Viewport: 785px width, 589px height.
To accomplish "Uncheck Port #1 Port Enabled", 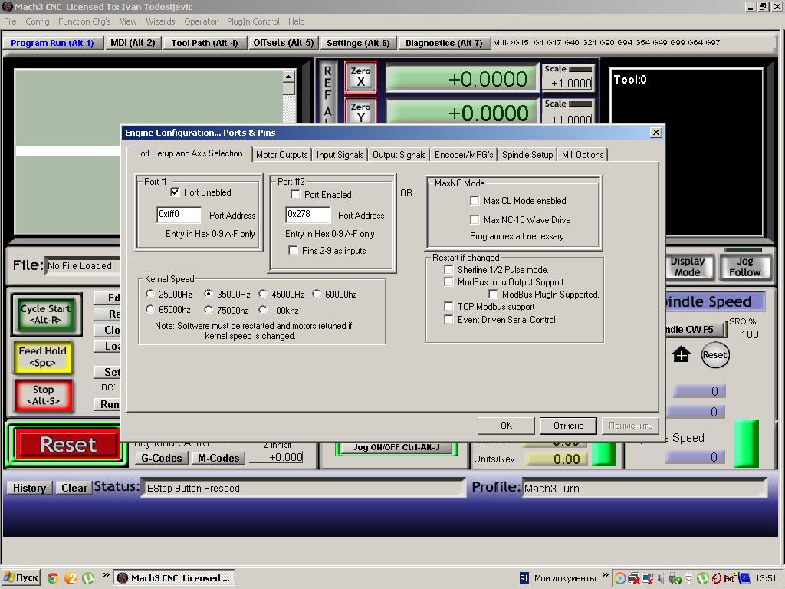I will [175, 192].
